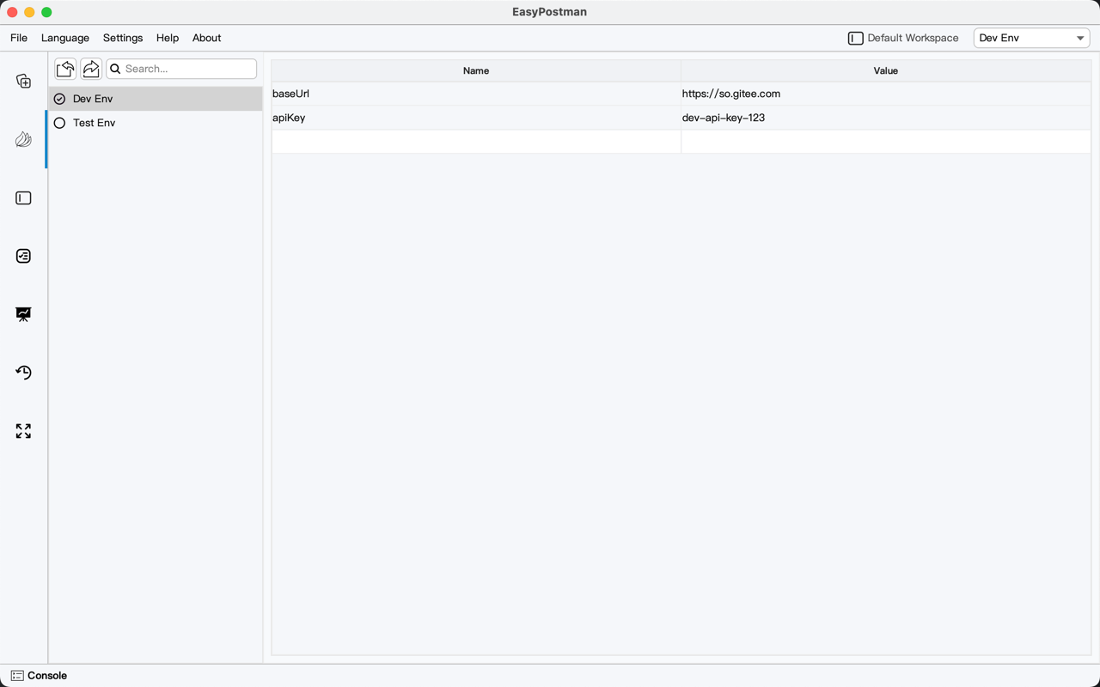Open the Collections tab in the sidebar
The height and width of the screenshot is (687, 1100).
[x=23, y=82]
